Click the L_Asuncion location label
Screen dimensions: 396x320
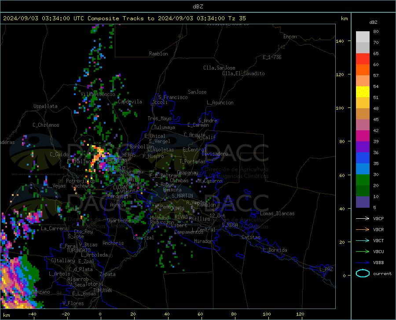[x=220, y=103]
